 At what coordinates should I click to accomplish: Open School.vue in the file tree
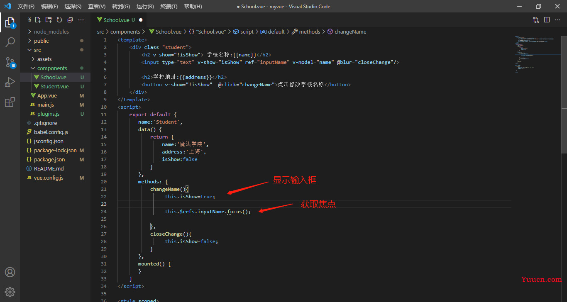click(x=55, y=77)
